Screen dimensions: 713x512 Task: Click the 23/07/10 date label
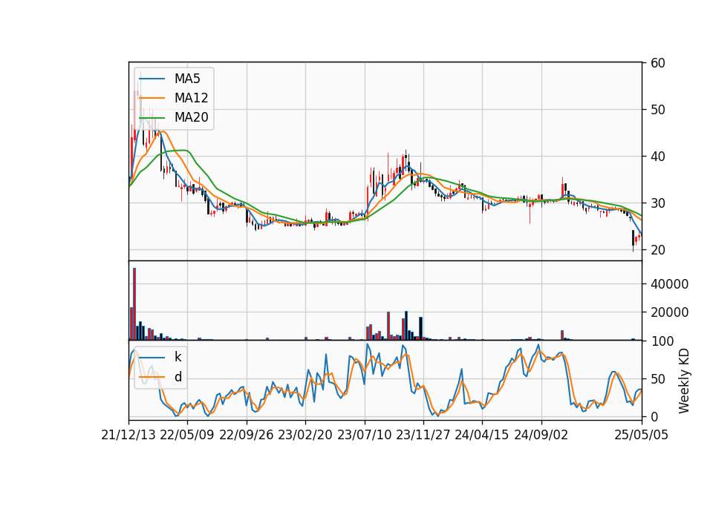click(x=364, y=435)
